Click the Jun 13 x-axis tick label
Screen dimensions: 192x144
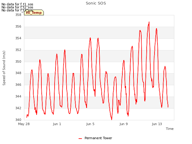(157, 124)
